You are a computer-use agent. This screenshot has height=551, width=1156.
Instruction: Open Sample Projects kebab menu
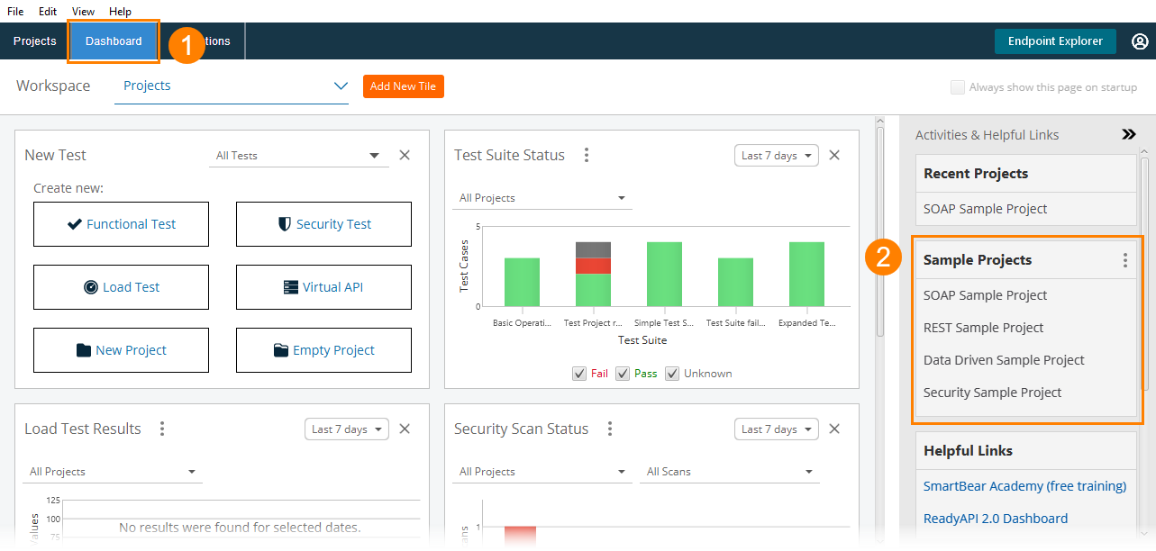coord(1124,260)
